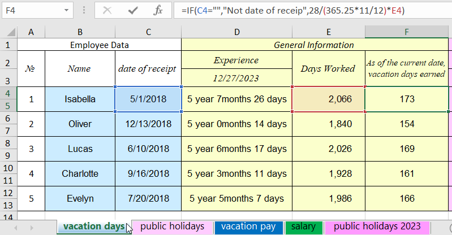Click the Cancel (X) formula bar icon
452x235 pixels.
[107, 10]
